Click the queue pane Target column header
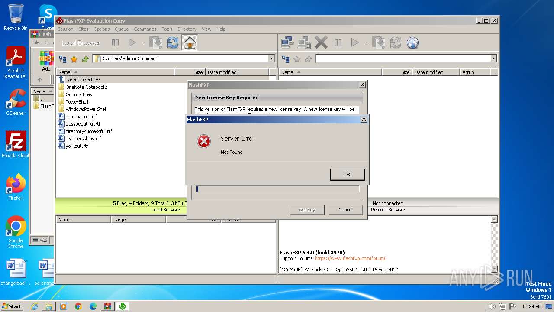This screenshot has height=312, width=554. click(138, 220)
